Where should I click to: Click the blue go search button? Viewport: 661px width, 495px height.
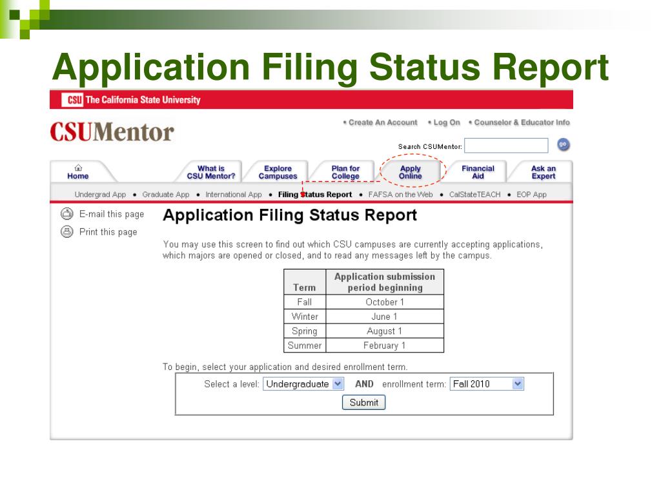click(x=563, y=144)
